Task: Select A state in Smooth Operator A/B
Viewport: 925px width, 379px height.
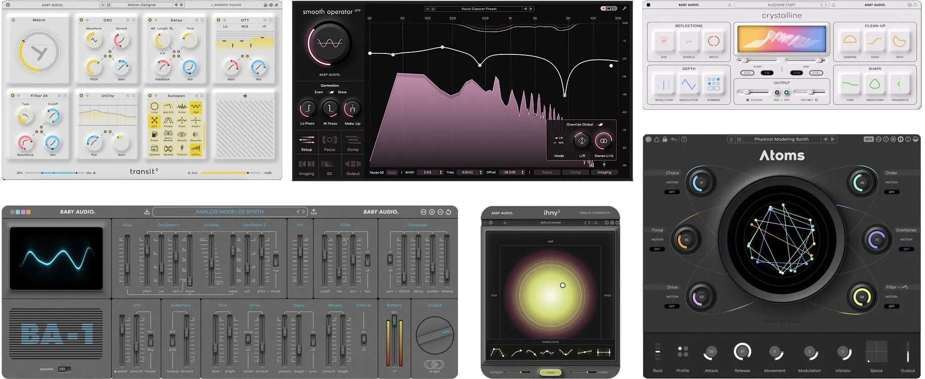Action: (603, 9)
